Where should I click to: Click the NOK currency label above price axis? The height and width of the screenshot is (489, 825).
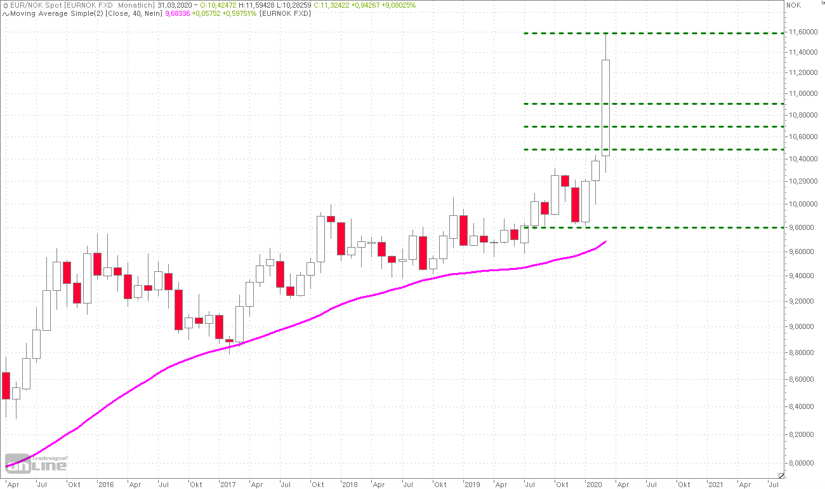click(793, 5)
